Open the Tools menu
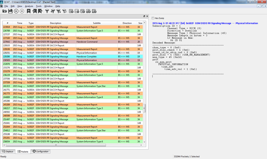The width and height of the screenshot is (267, 159). [39, 6]
